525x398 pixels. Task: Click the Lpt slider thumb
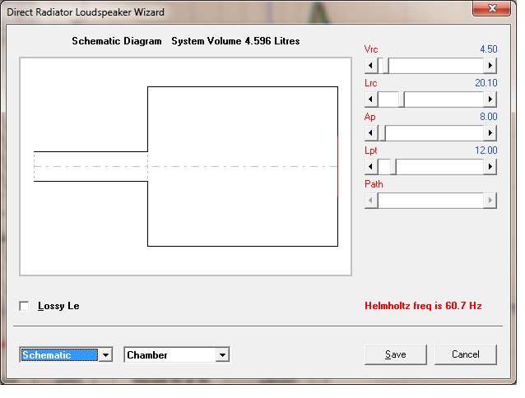click(393, 167)
